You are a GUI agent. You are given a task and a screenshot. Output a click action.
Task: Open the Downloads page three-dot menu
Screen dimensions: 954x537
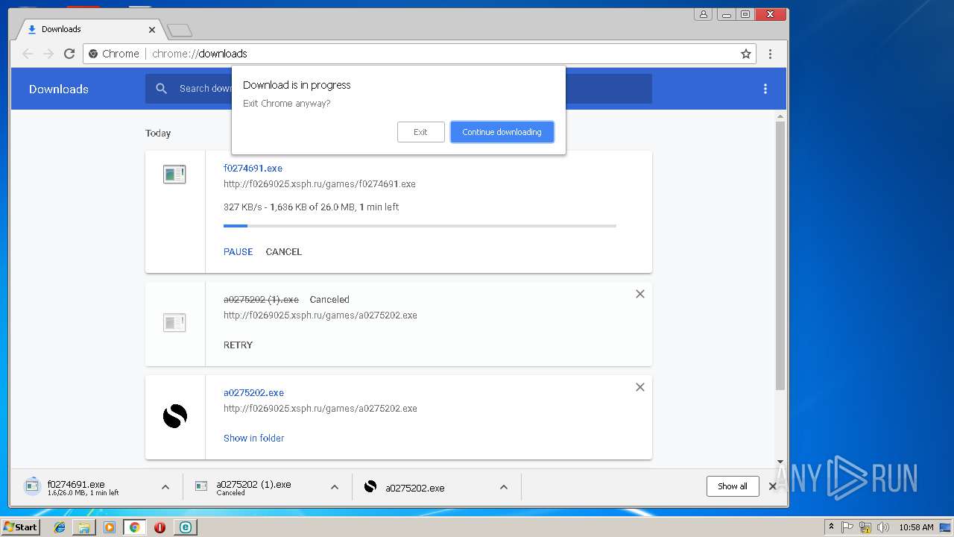coord(765,89)
